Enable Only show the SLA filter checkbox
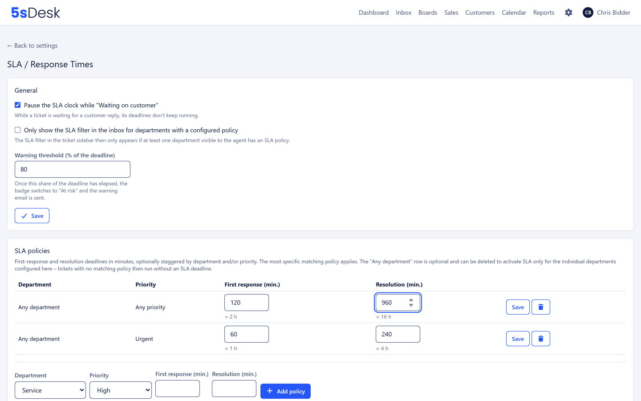The image size is (641, 401). [x=18, y=130]
